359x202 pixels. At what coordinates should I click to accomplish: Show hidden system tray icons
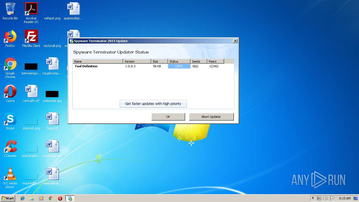pos(313,198)
